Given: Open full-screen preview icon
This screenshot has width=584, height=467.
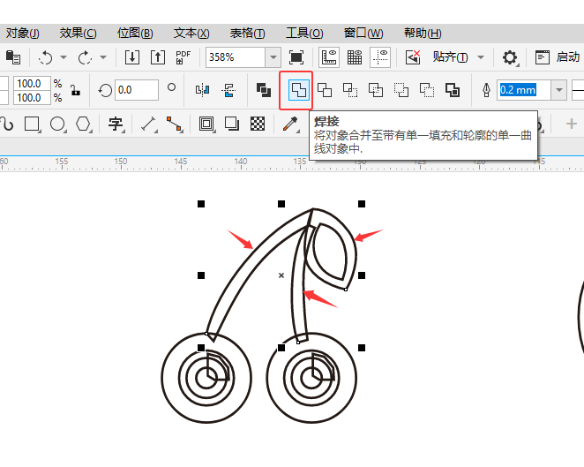Looking at the screenshot, I should click(296, 57).
